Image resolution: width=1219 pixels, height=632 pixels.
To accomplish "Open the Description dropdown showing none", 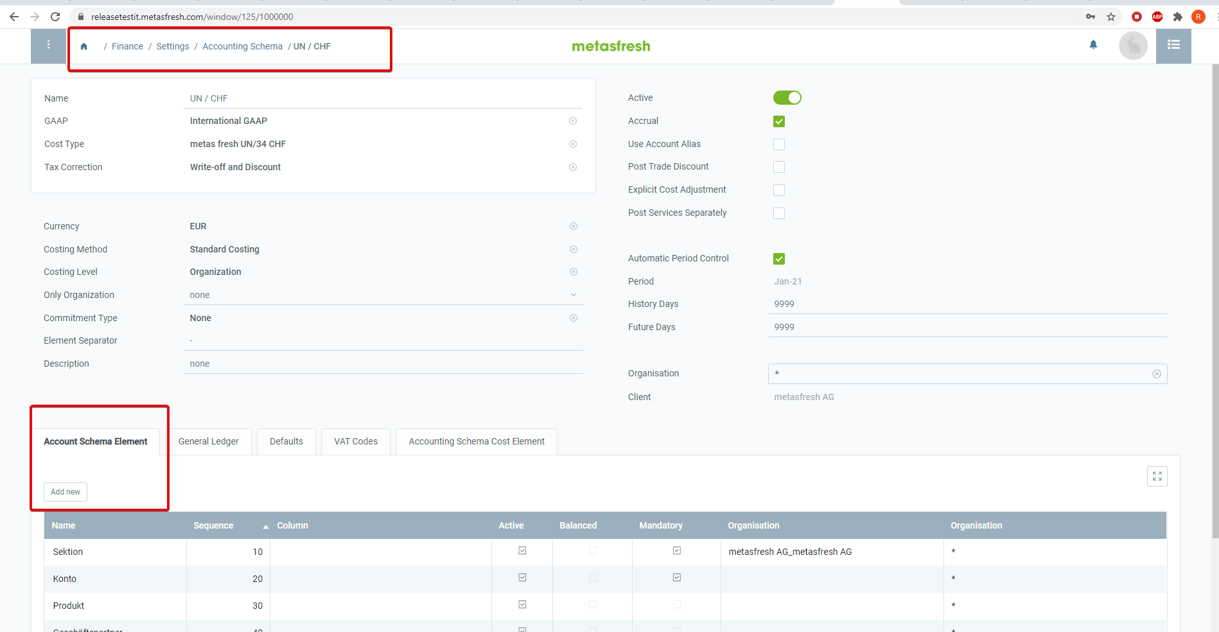I will tap(383, 363).
